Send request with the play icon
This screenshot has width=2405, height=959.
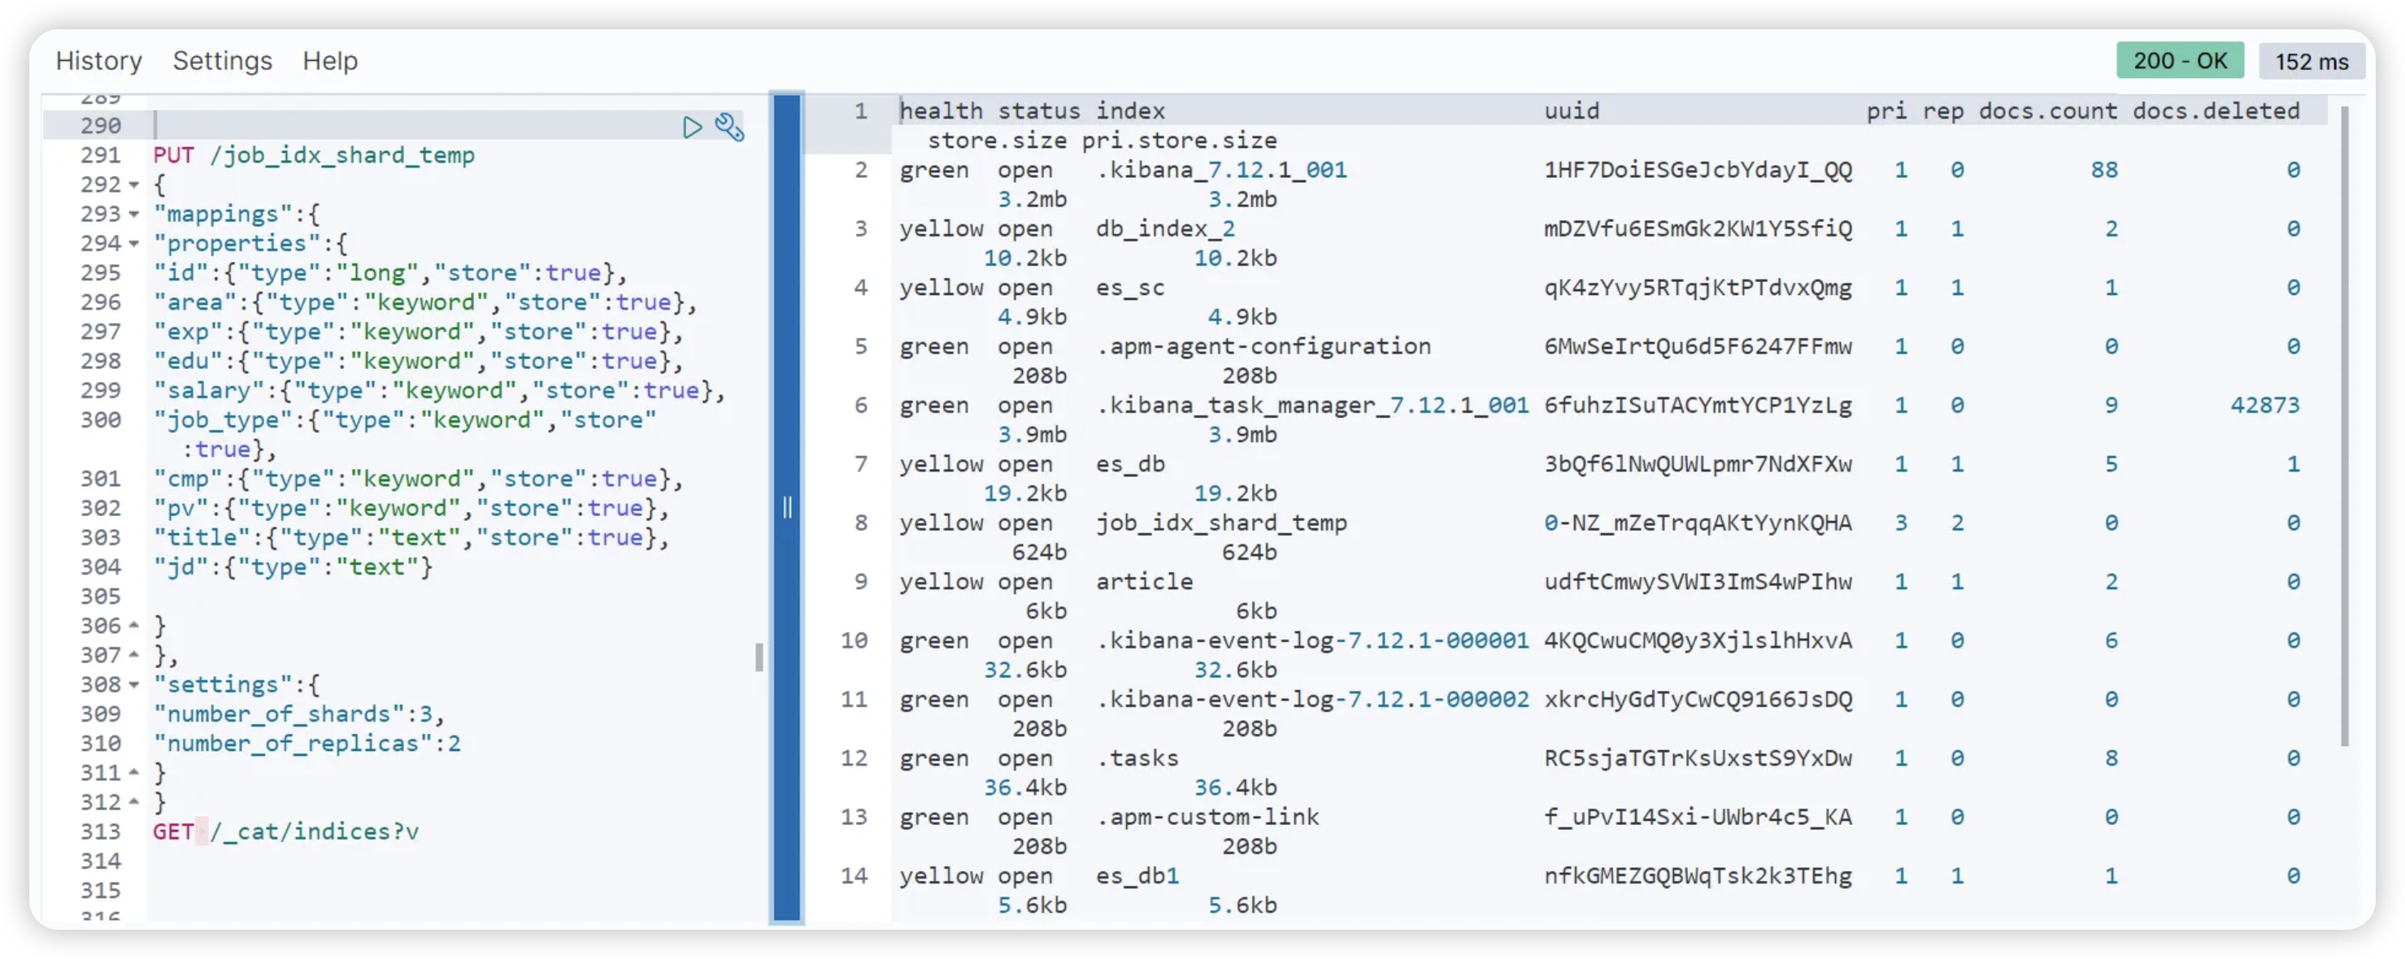tap(692, 127)
